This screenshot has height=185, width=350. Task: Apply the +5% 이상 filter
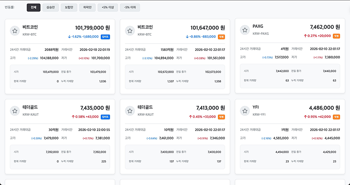tap(108, 7)
